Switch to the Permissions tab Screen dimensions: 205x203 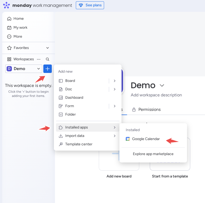coord(146,110)
